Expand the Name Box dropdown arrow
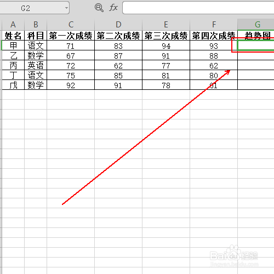The image size is (274, 274). tap(66, 8)
